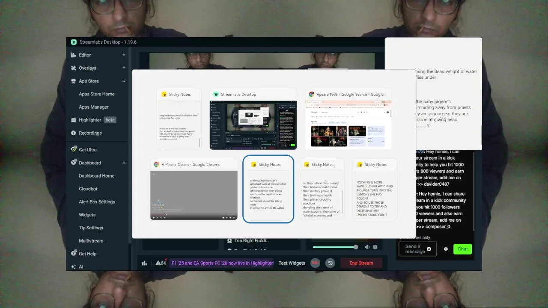This screenshot has width=548, height=308.
Task: Click the Streamlabs logo in title bar
Action: click(x=74, y=42)
